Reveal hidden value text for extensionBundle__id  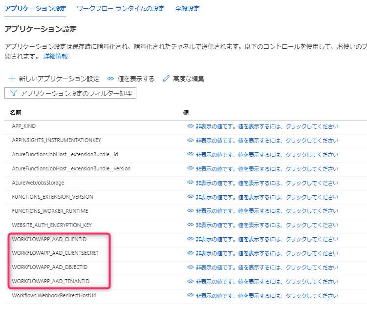point(267,155)
